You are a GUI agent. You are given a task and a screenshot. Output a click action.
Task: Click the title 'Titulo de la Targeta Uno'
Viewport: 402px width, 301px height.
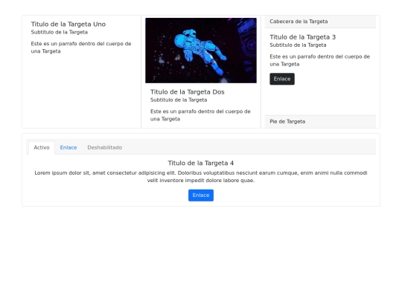pyautogui.click(x=68, y=25)
